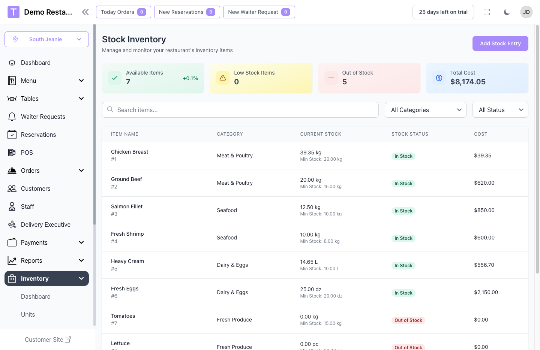
Task: Click the magnifier icon in search box
Action: click(x=110, y=109)
